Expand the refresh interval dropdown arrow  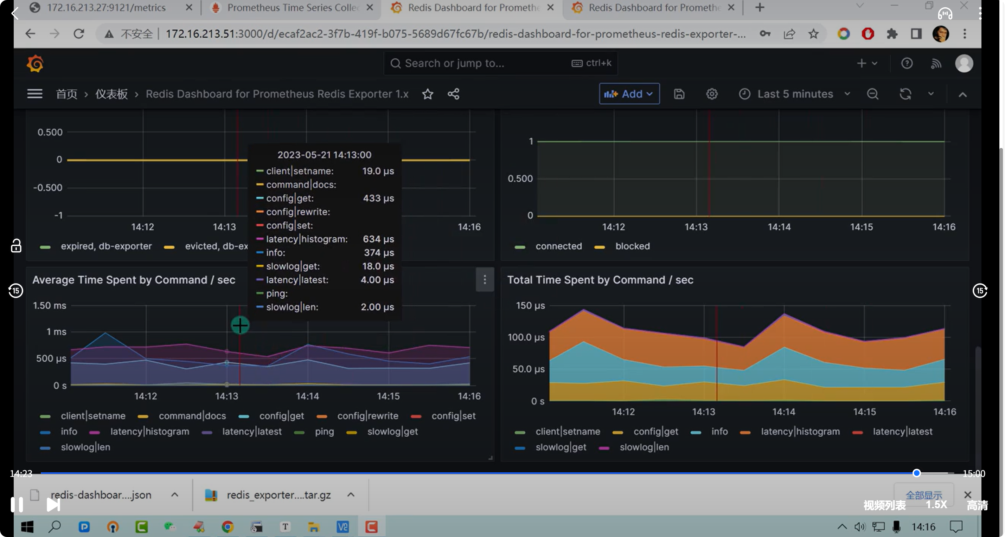pos(931,94)
